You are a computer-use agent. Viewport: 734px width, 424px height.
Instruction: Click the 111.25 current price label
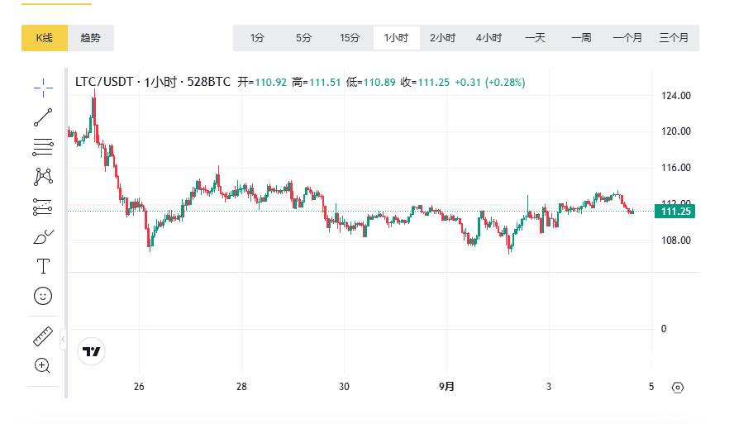coord(676,212)
